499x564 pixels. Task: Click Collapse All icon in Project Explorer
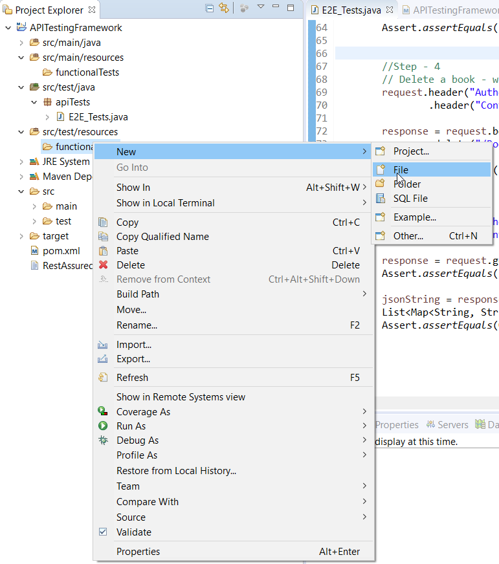209,8
